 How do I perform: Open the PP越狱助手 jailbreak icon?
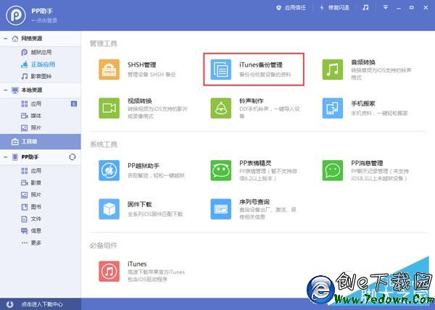click(x=109, y=170)
